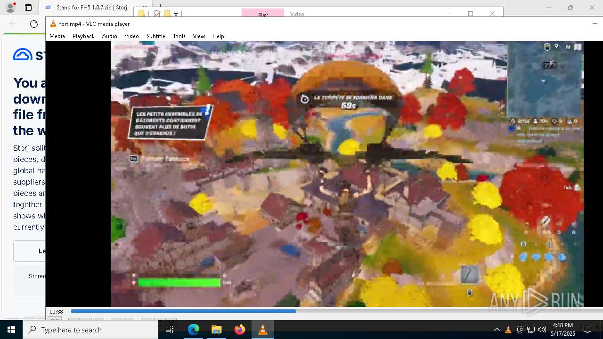603x339 pixels.
Task: Click the Properties icon in File Explorer toolbar
Action: click(x=157, y=14)
